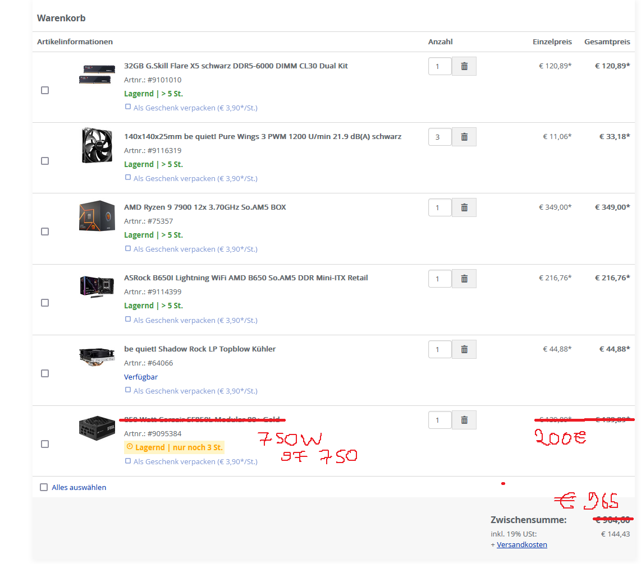641x564 pixels.
Task: Open the 32GB G.Skill Flare X5 product page
Action: [x=236, y=66]
